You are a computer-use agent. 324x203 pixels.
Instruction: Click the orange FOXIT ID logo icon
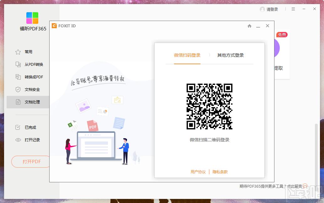[x=54, y=26]
